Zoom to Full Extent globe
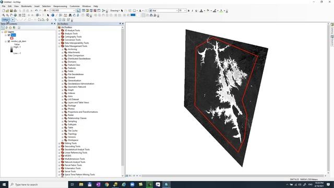Screen dimensions: 334x188 (15, 15)
